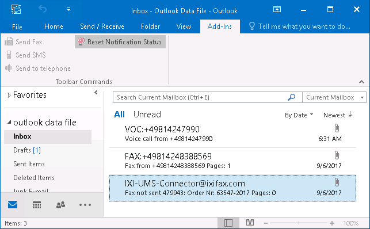Open more navigation options ellipsis
The height and width of the screenshot is (229, 370).
coord(85,205)
